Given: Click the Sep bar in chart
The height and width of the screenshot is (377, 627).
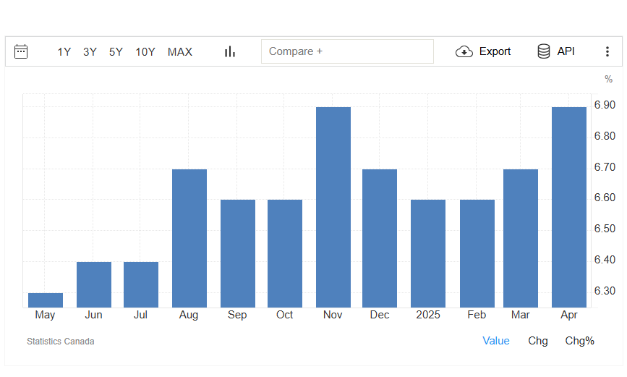Looking at the screenshot, I should click(238, 253).
